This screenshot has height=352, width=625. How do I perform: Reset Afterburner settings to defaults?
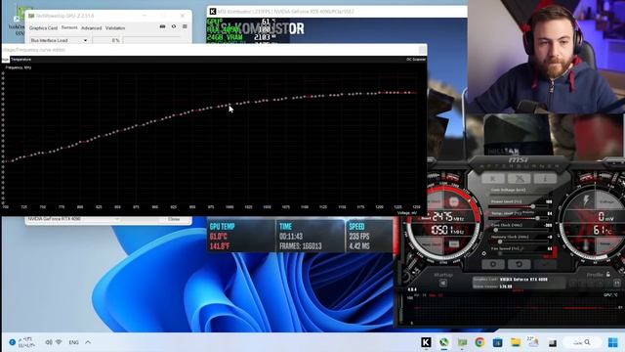(519, 264)
